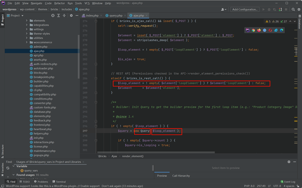Click the Locate/Select Opened File target icon
302x188 pixels.
coord(53,15)
